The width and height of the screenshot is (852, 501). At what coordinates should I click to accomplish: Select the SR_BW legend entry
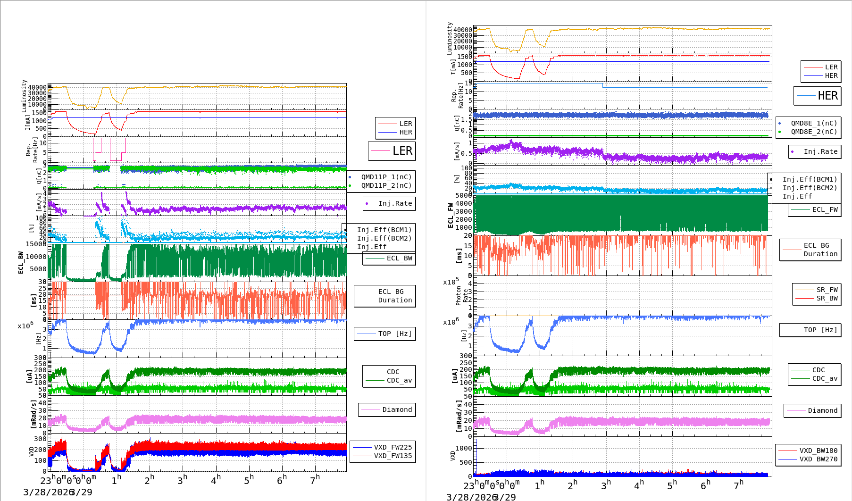click(x=817, y=298)
